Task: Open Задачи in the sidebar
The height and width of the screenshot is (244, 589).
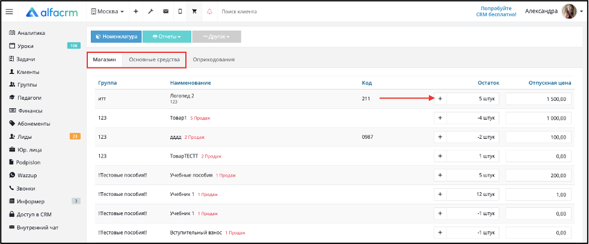Action: pos(22,59)
